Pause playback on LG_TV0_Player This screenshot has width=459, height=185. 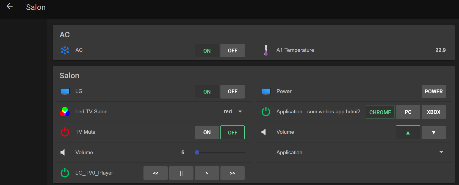tap(181, 173)
